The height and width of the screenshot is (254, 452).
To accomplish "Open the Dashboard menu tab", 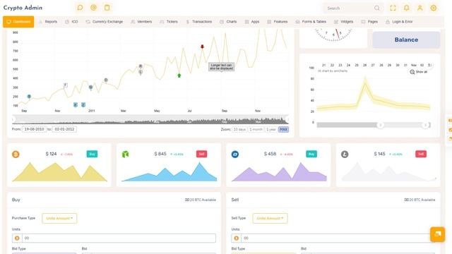I will click(18, 22).
